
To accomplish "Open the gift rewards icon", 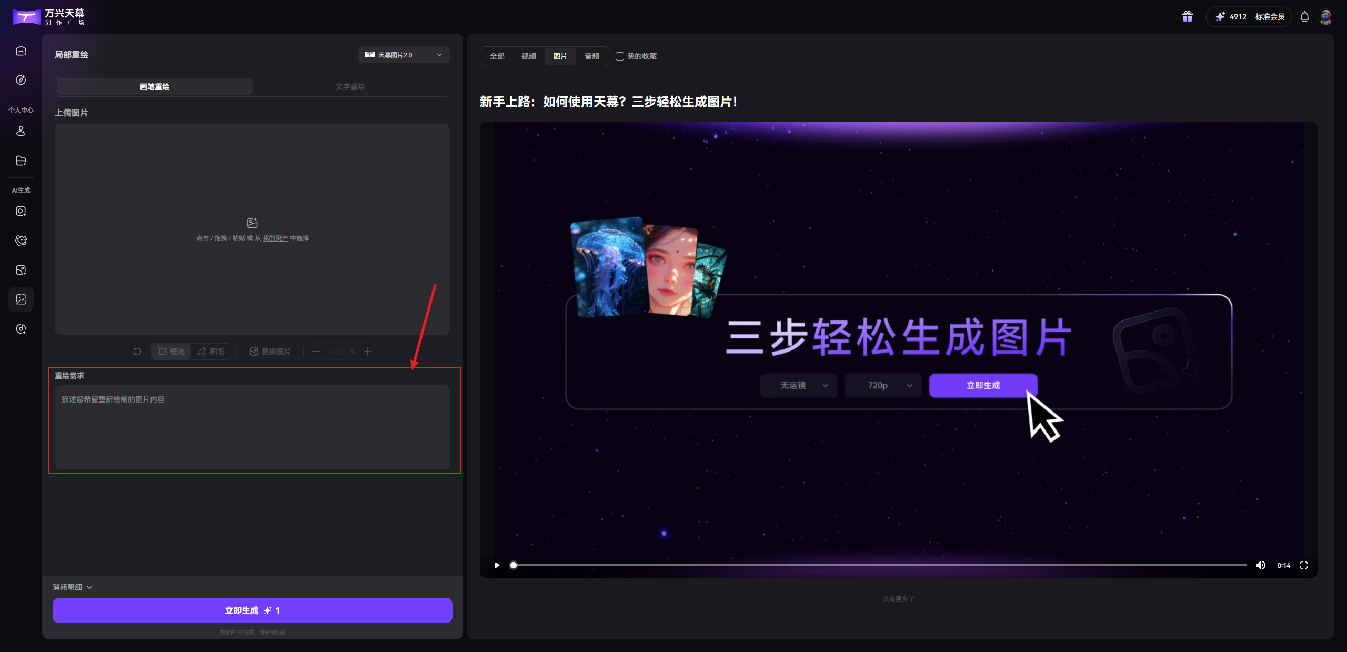I will (1187, 16).
